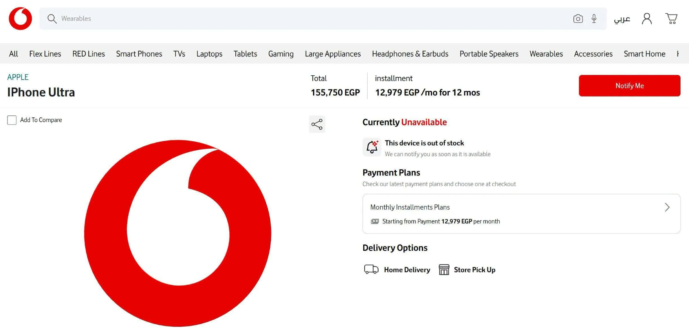Image resolution: width=689 pixels, height=334 pixels.
Task: Click the out-of-stock notification bell icon
Action: click(372, 147)
